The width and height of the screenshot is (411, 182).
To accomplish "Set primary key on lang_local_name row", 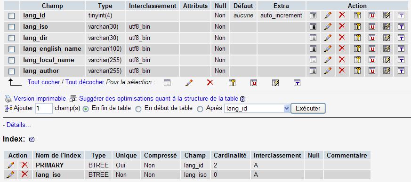I will (x=357, y=60).
